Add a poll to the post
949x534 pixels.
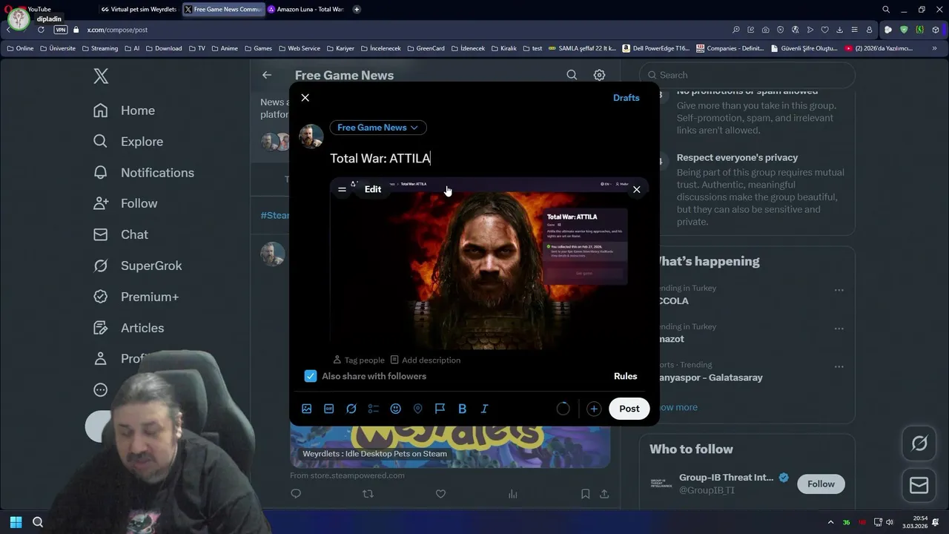pyautogui.click(x=374, y=409)
